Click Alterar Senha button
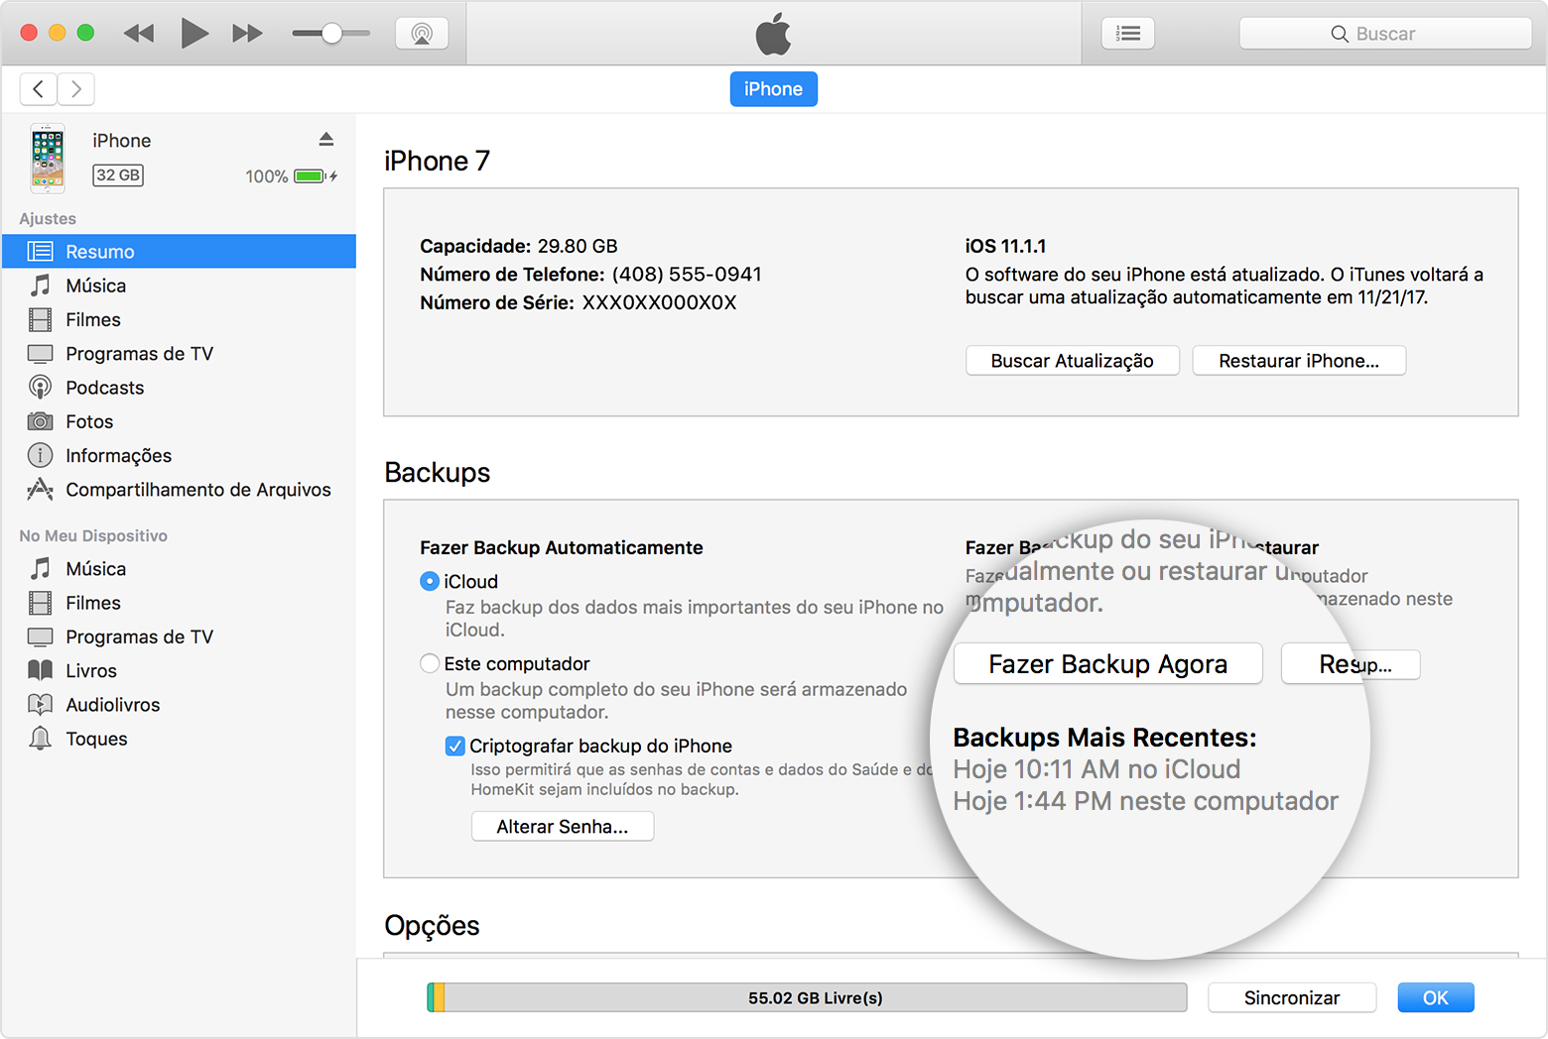 click(563, 827)
